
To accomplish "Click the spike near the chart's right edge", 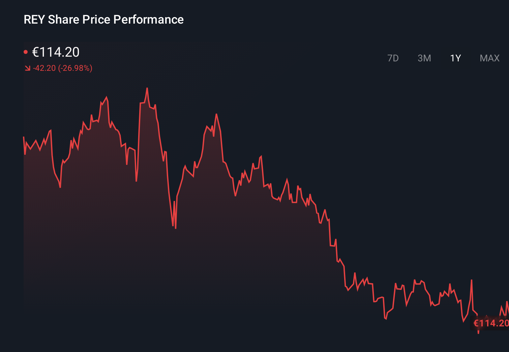I will click(471, 281).
